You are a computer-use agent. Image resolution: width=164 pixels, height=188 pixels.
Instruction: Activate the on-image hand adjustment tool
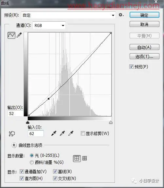click(12, 134)
